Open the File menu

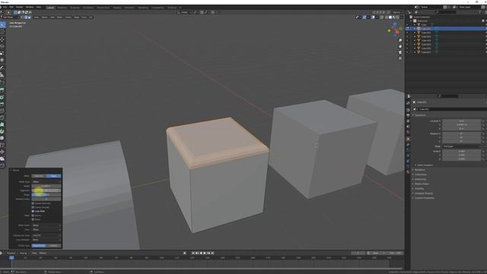pos(5,7)
